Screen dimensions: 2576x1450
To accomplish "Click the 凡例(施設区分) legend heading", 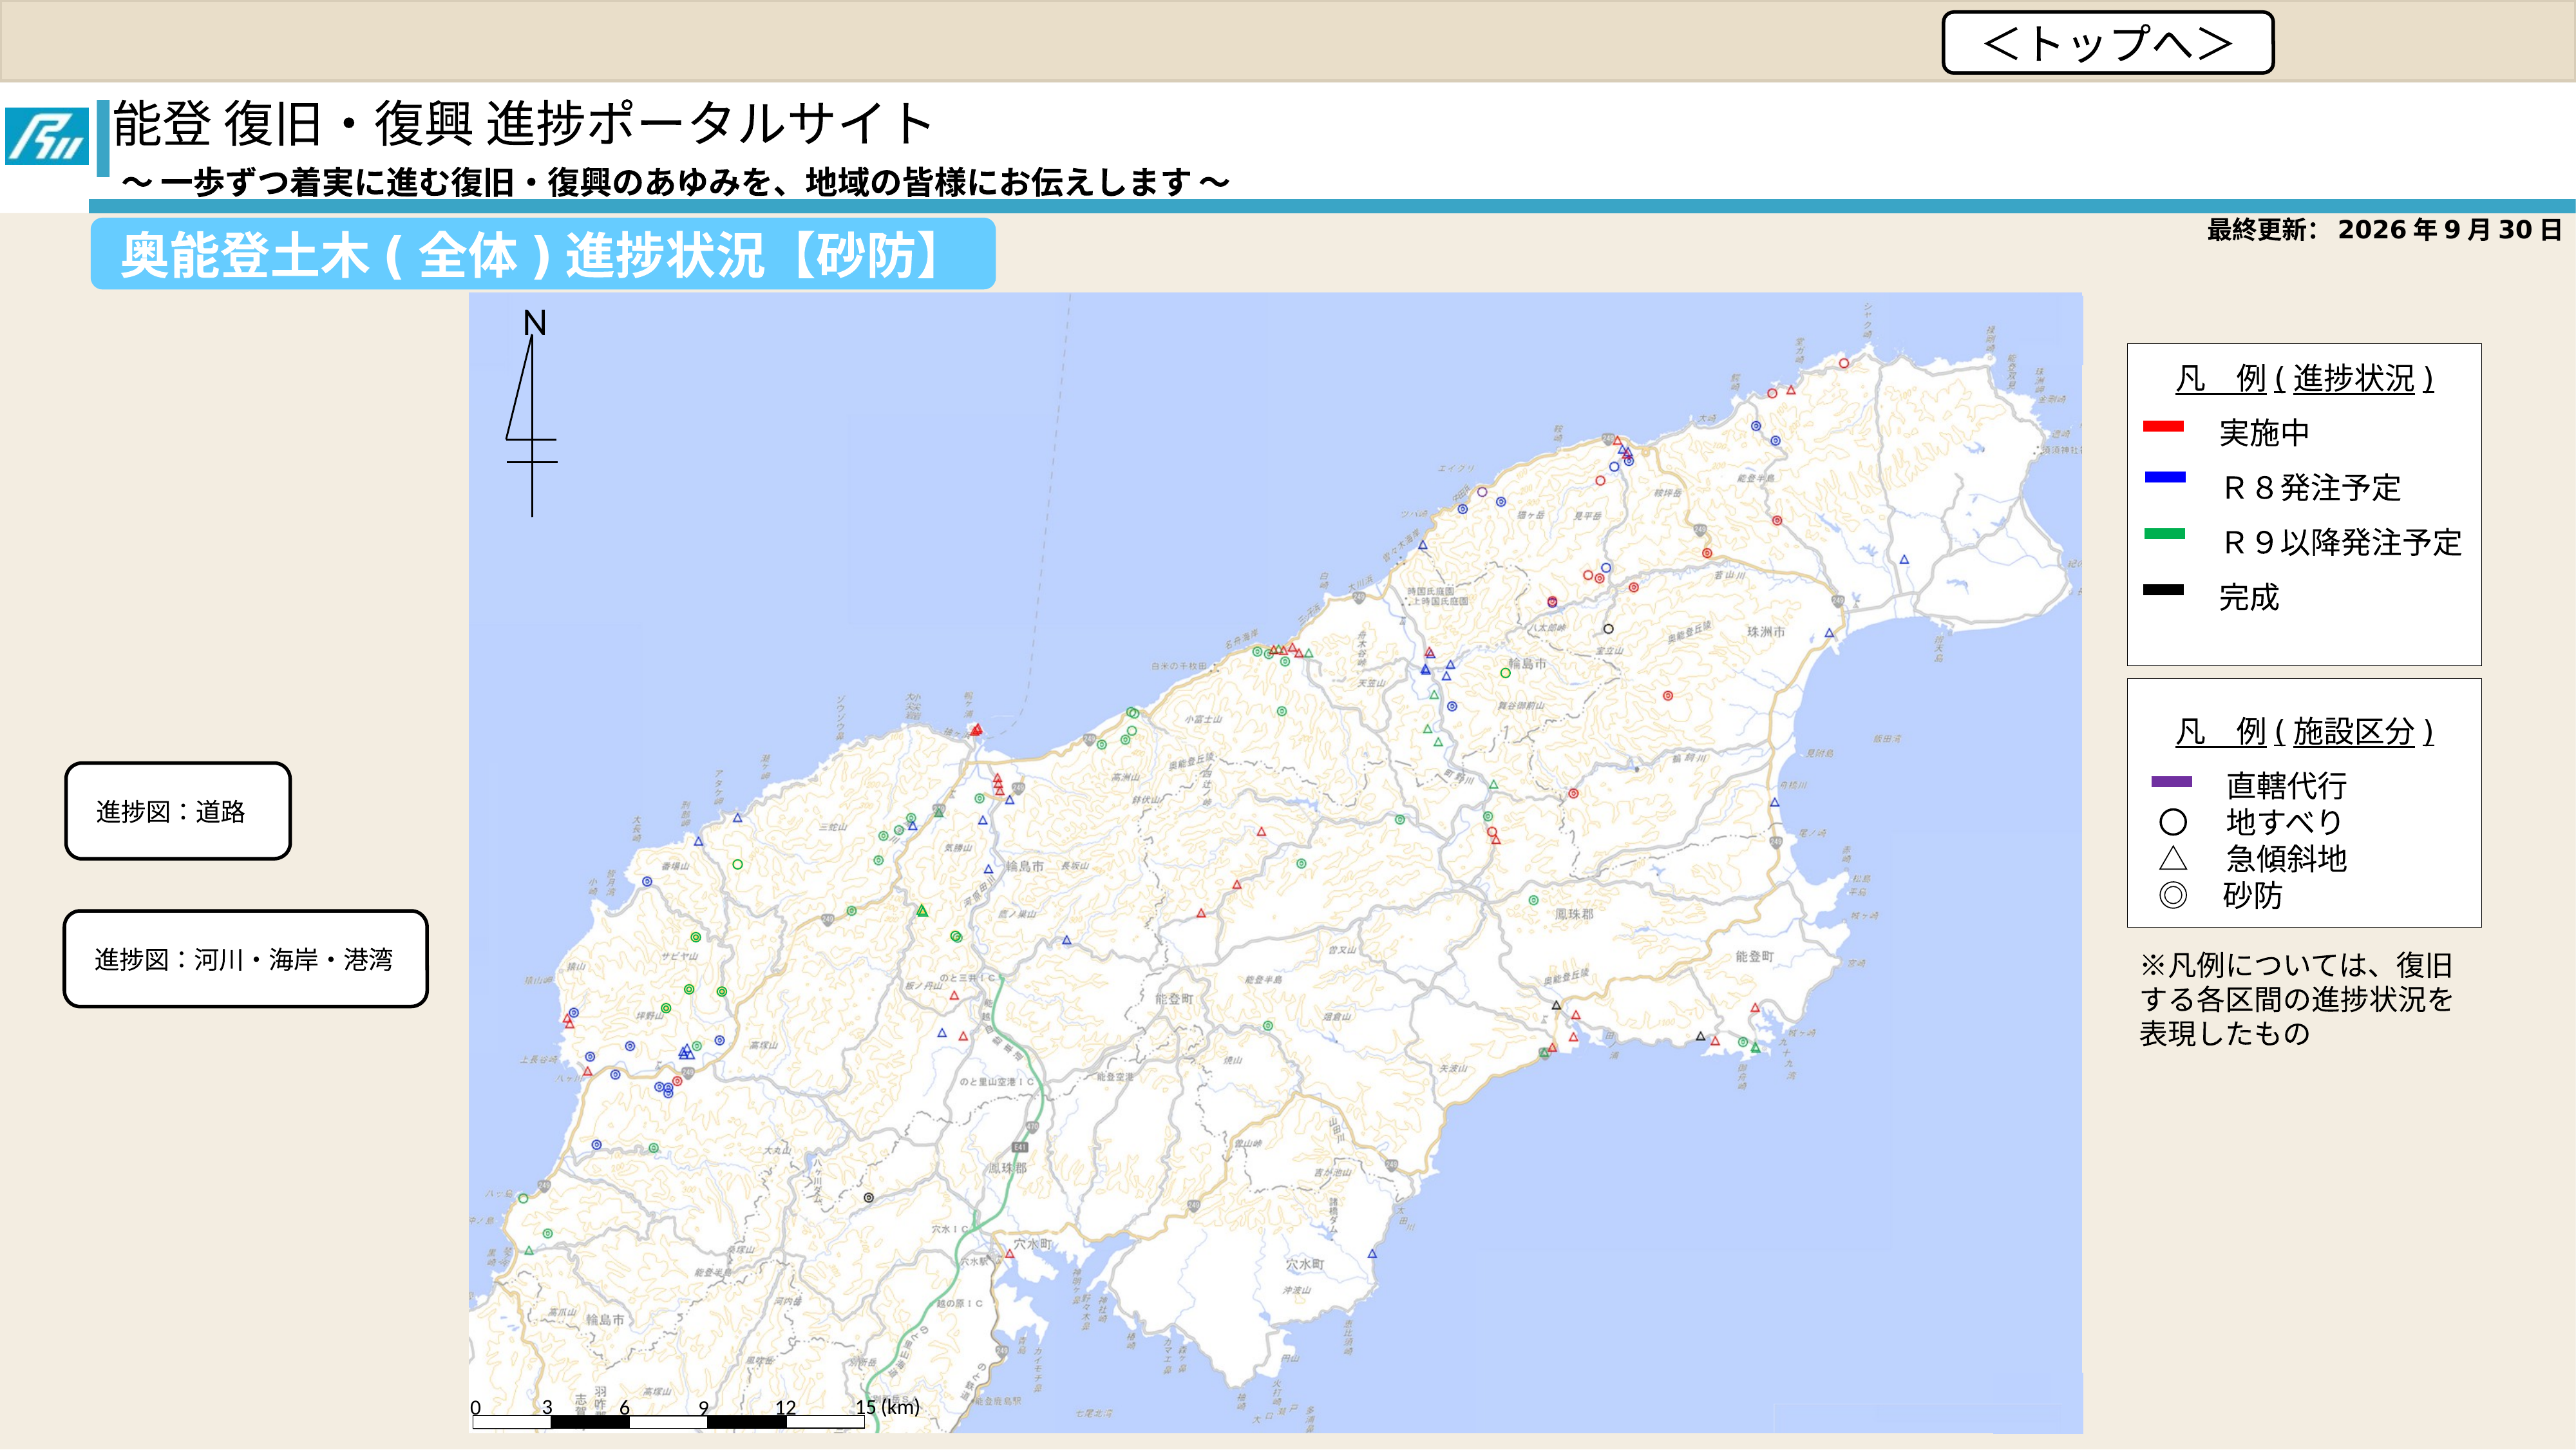I will tap(2305, 731).
